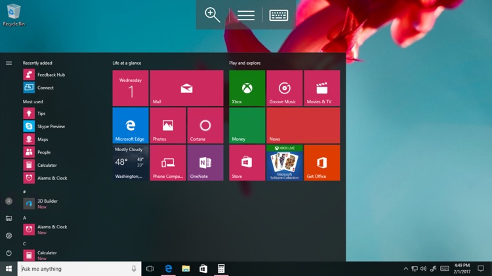Click the A letter group header

pos(24,218)
